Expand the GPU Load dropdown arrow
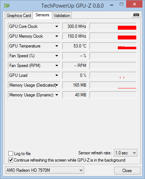Image resolution: width=145 pixels, height=179 pixels. click(57, 75)
